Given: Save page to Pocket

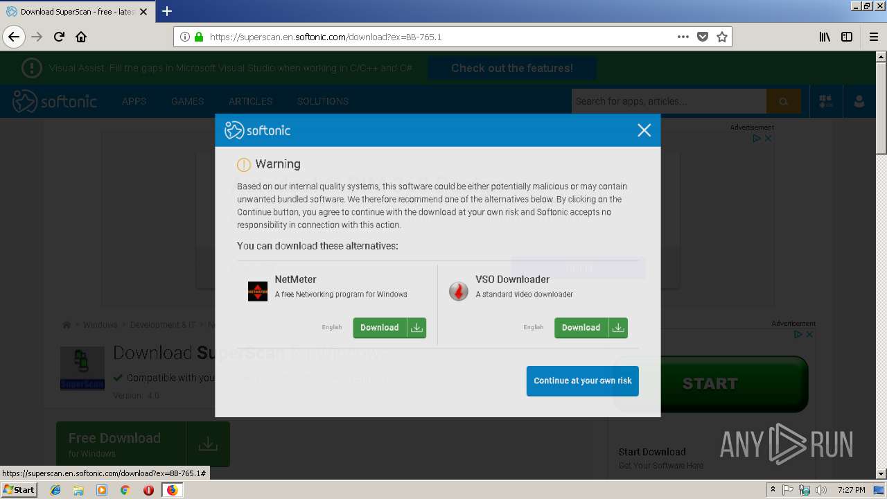Looking at the screenshot, I should pos(703,37).
